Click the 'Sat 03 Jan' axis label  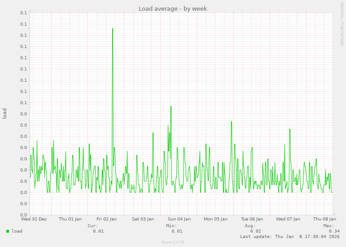(143, 219)
